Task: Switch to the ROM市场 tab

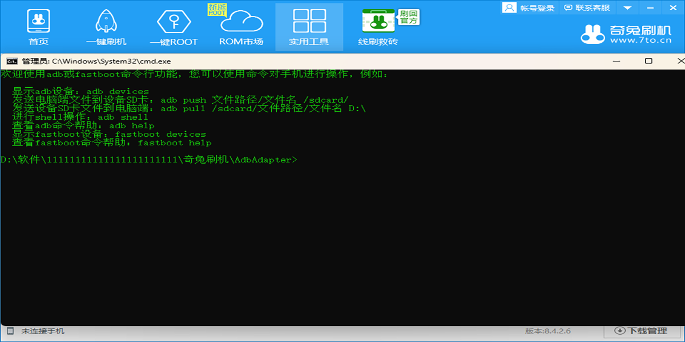Action: 240,27
